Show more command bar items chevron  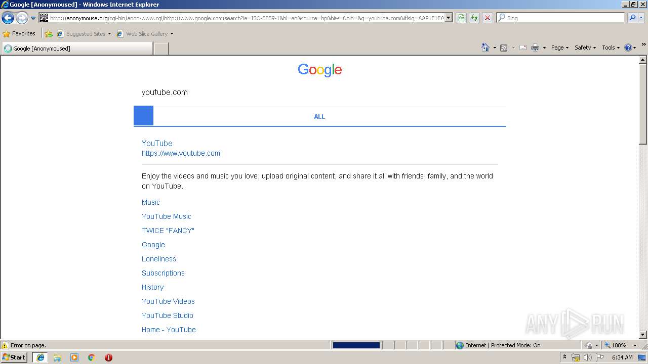pyautogui.click(x=643, y=44)
